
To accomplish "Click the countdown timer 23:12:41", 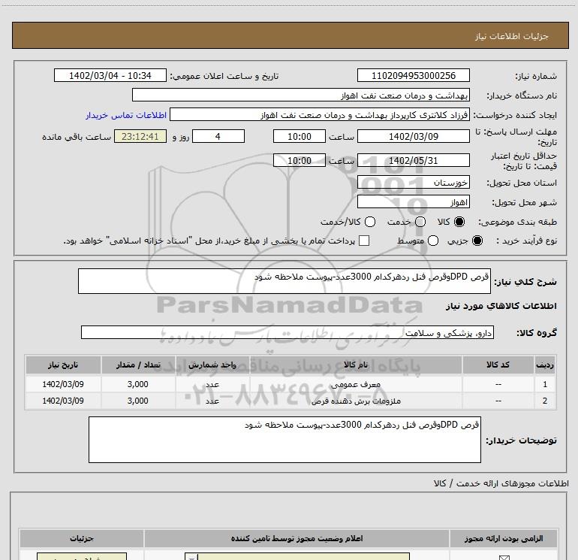I will coord(140,137).
